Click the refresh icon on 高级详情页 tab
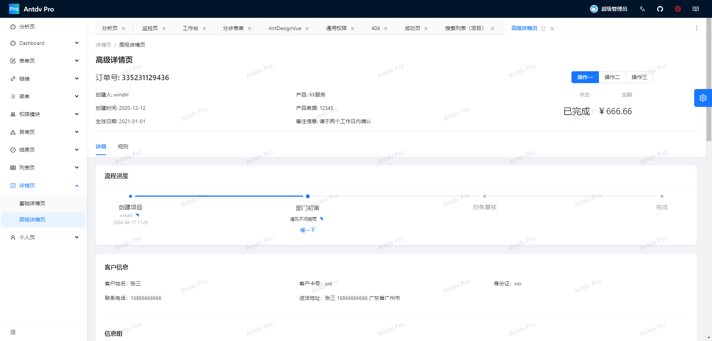The width and height of the screenshot is (712, 341). (x=543, y=29)
